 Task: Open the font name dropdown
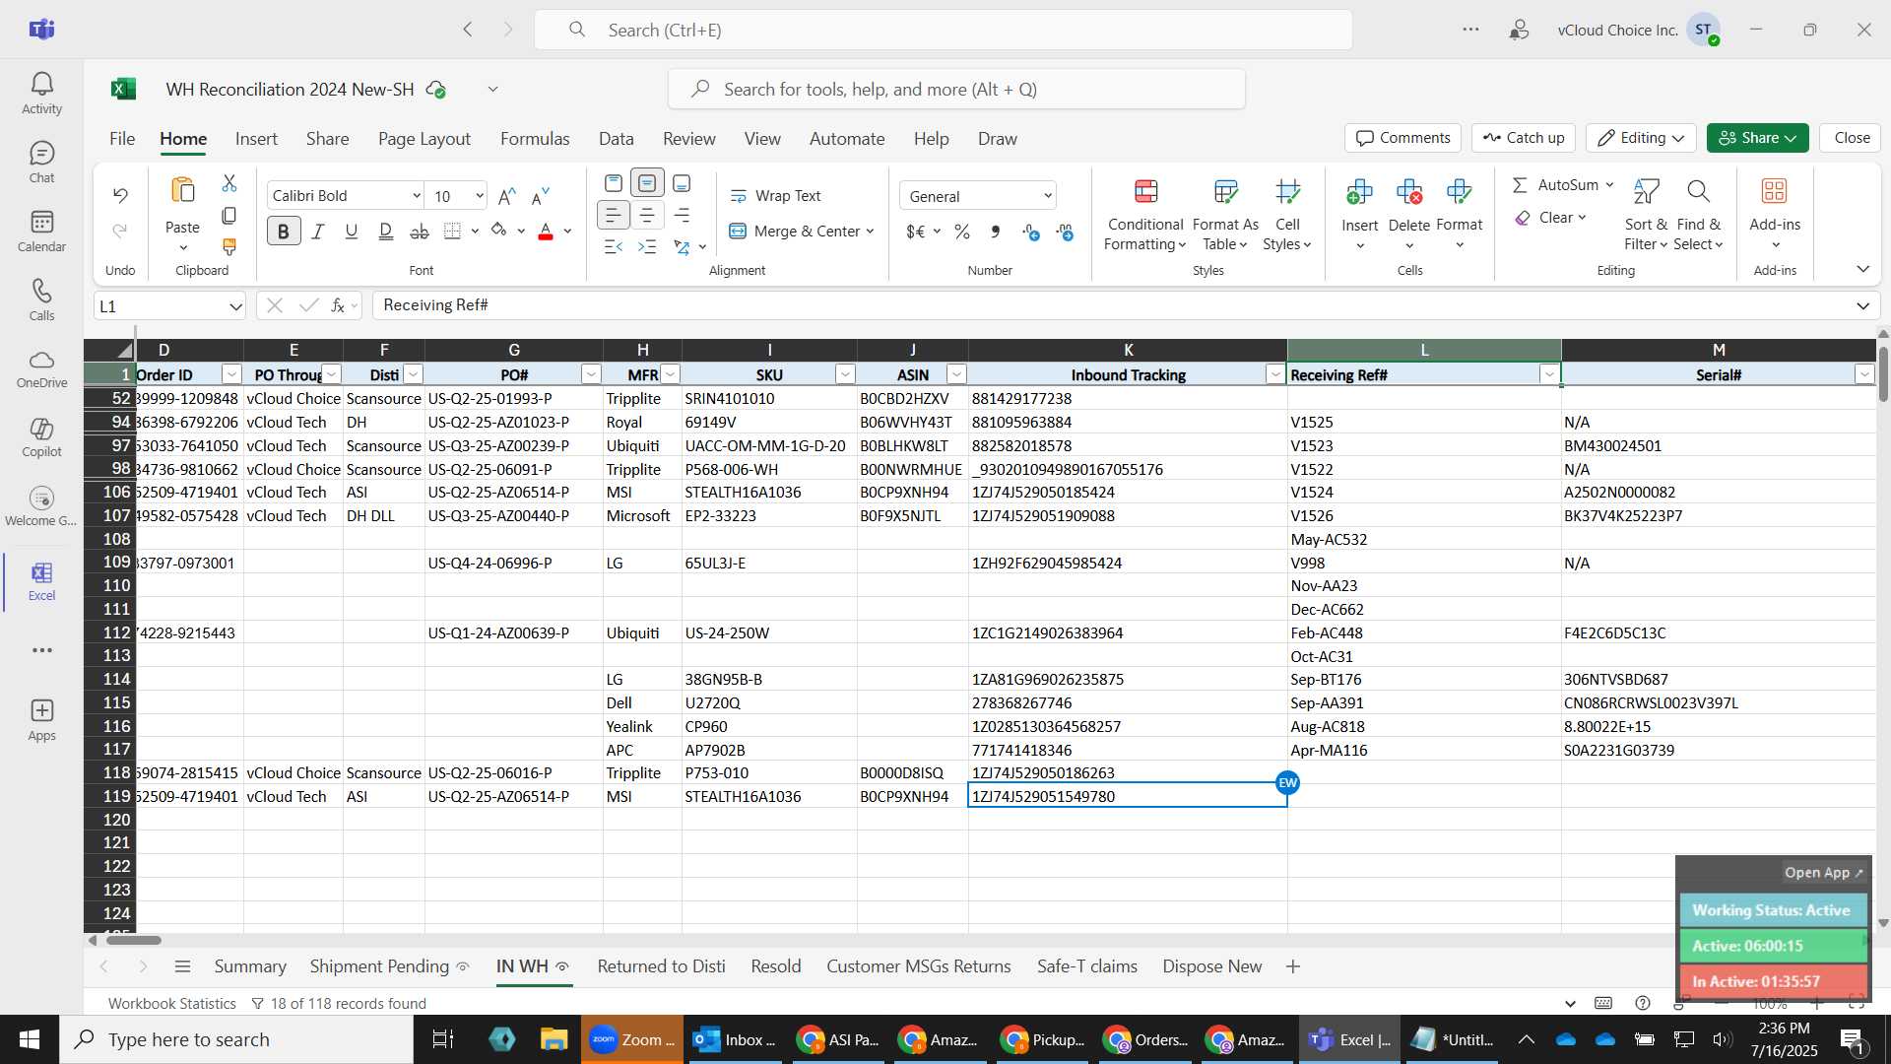click(416, 196)
